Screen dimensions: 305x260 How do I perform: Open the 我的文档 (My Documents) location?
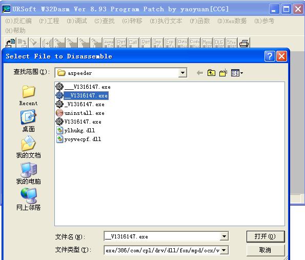click(28, 147)
